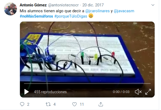The height and width of the screenshot is (110, 161).
Task: Seek on the video progress bar
Action: (x=87, y=83)
